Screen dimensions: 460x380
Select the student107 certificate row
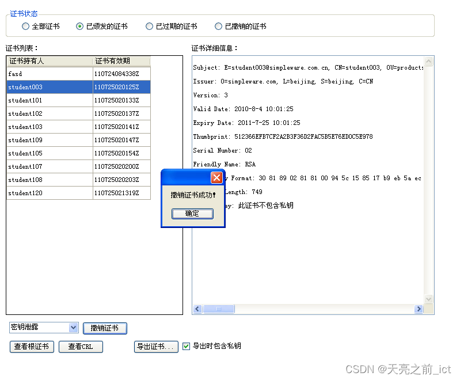click(x=79, y=166)
